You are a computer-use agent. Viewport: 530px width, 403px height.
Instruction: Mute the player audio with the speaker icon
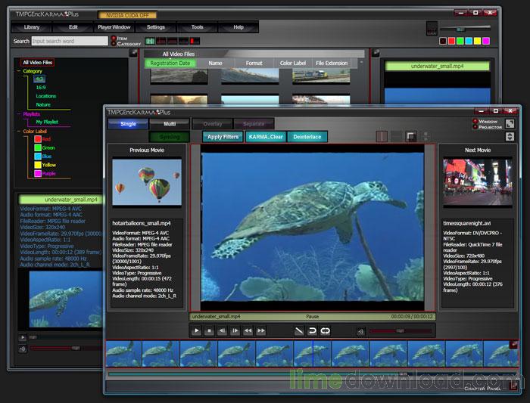click(x=360, y=331)
